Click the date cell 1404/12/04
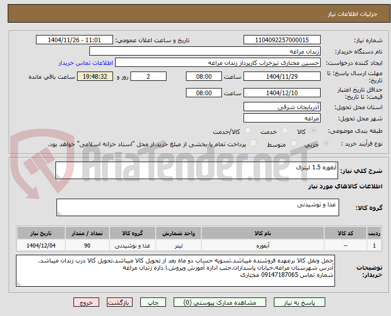This screenshot has width=391, height=316. point(41,245)
